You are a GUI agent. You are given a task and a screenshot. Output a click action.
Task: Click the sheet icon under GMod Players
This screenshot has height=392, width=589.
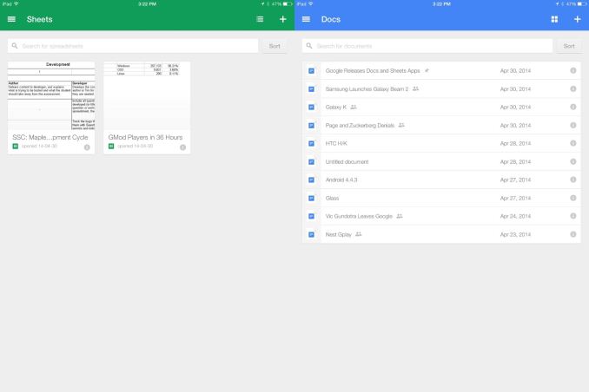(111, 147)
